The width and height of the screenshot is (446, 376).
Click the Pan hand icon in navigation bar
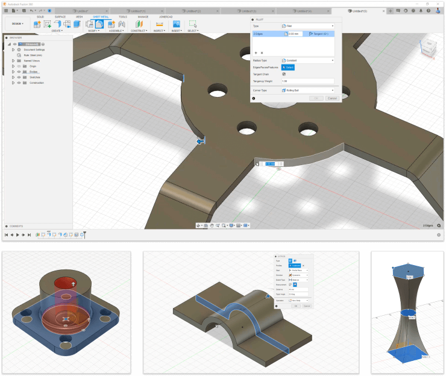pyautogui.click(x=212, y=225)
